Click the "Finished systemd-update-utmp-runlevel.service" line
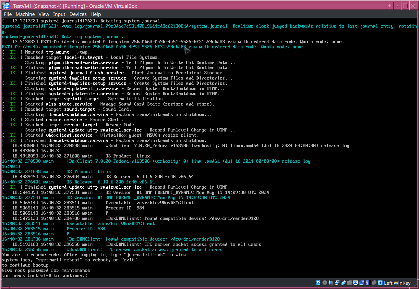The height and width of the screenshot is (289, 419). click(x=116, y=187)
